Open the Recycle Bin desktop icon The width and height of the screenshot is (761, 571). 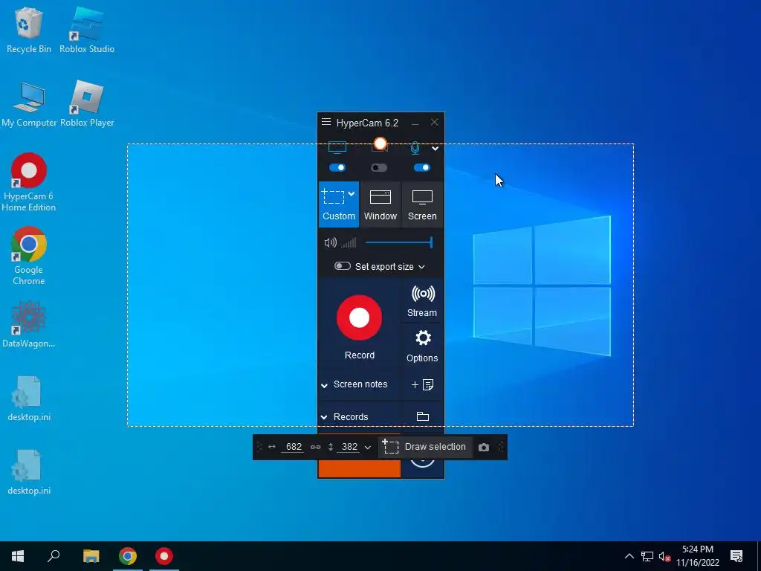click(x=29, y=30)
